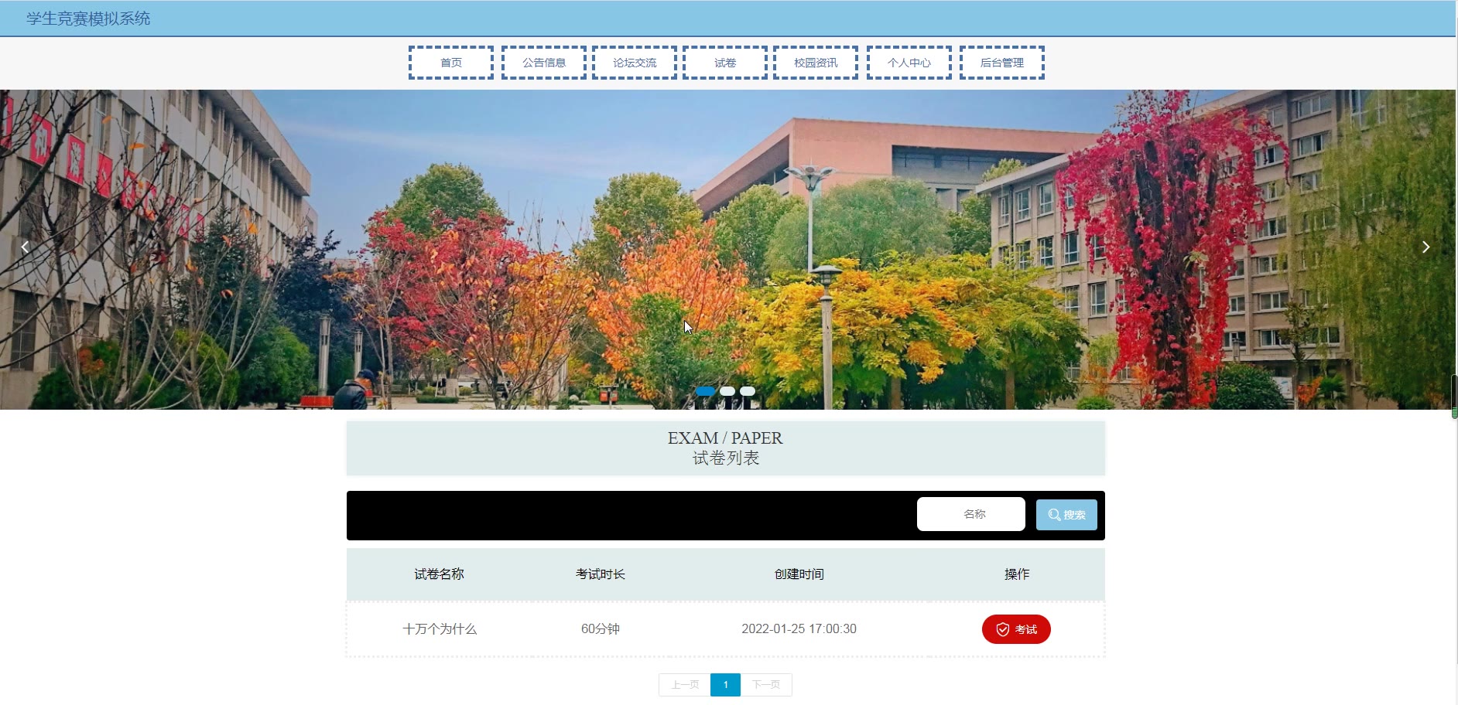Open the 公告信息 menu item
1458x705 pixels.
pos(544,63)
